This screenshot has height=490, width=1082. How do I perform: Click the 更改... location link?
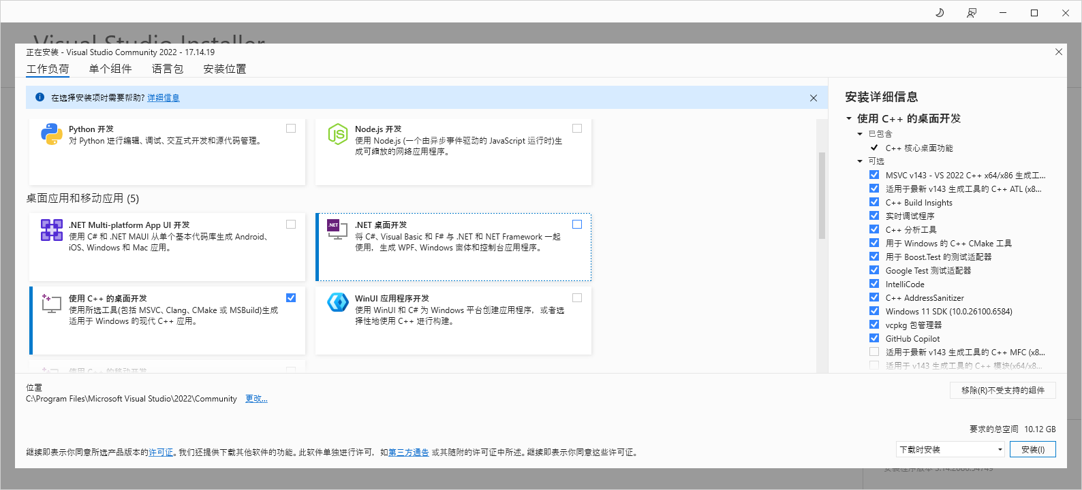(x=256, y=399)
